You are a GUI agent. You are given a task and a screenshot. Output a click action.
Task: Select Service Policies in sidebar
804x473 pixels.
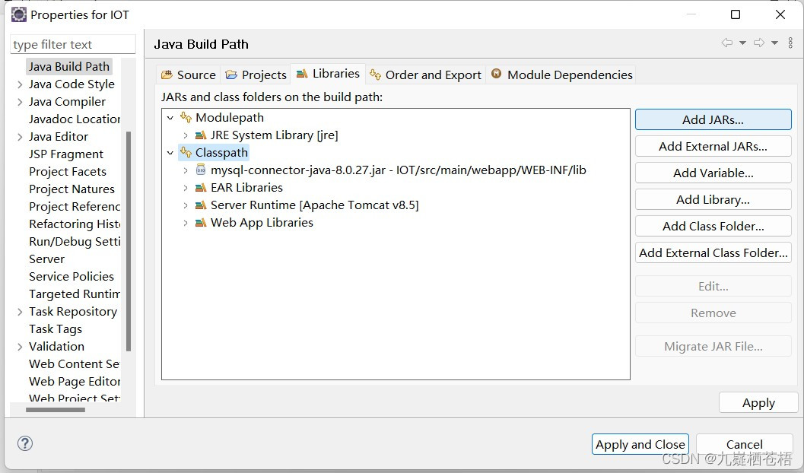pos(72,276)
